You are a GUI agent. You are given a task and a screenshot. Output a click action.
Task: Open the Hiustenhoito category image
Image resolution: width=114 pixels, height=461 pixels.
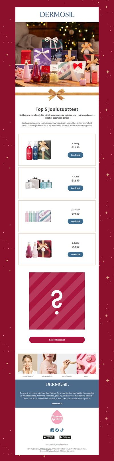point(67,364)
